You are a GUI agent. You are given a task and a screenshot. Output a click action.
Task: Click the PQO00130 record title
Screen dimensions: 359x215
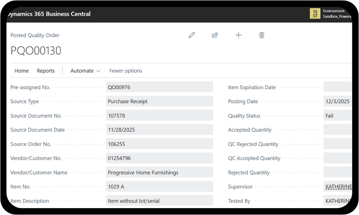[x=36, y=51]
